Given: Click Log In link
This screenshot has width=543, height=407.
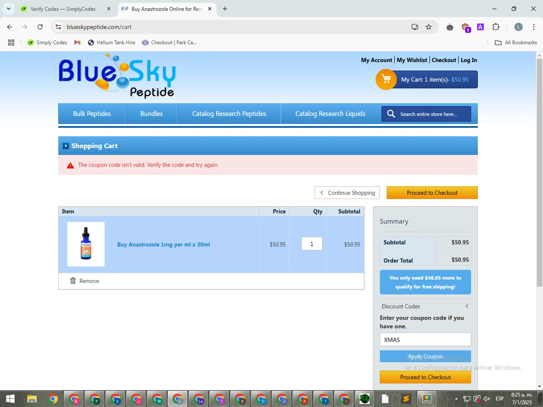Looking at the screenshot, I should click(469, 60).
